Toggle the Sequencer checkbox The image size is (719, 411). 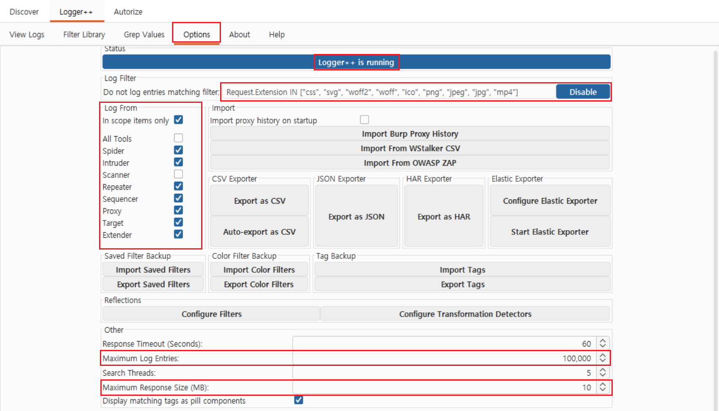(178, 198)
